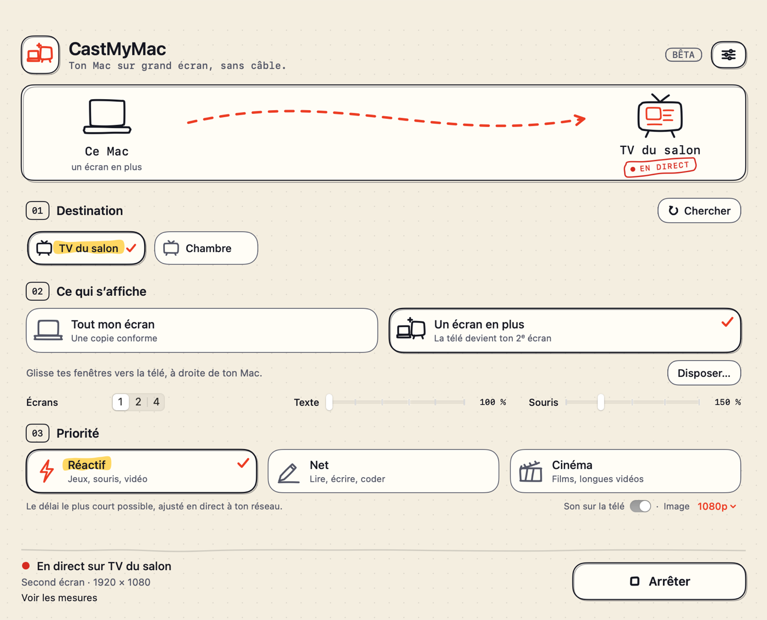
Task: Click the Ce Mac laptop illustration
Action: [107, 116]
